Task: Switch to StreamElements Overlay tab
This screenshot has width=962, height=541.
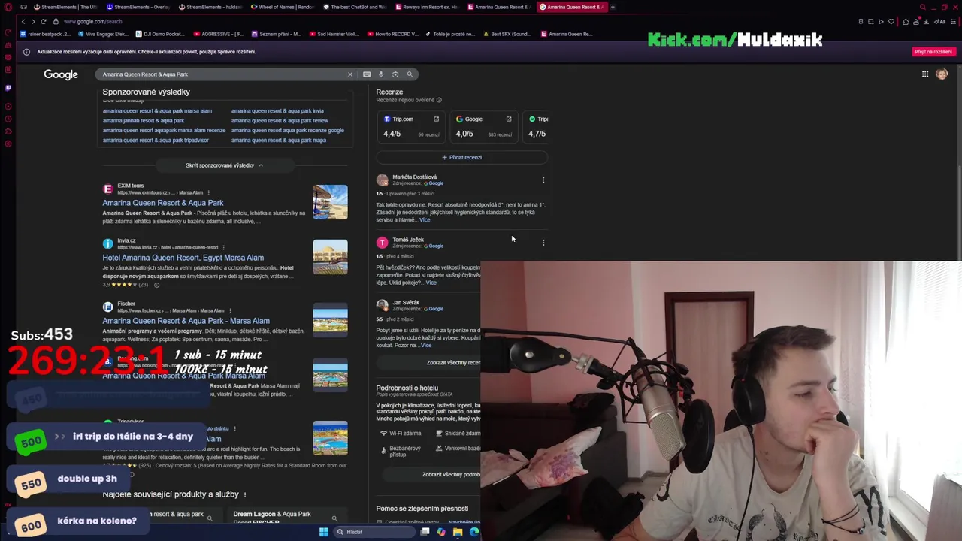Action: [x=138, y=7]
